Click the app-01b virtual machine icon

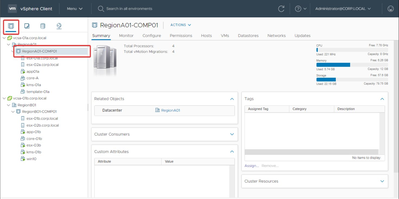coord(23,132)
